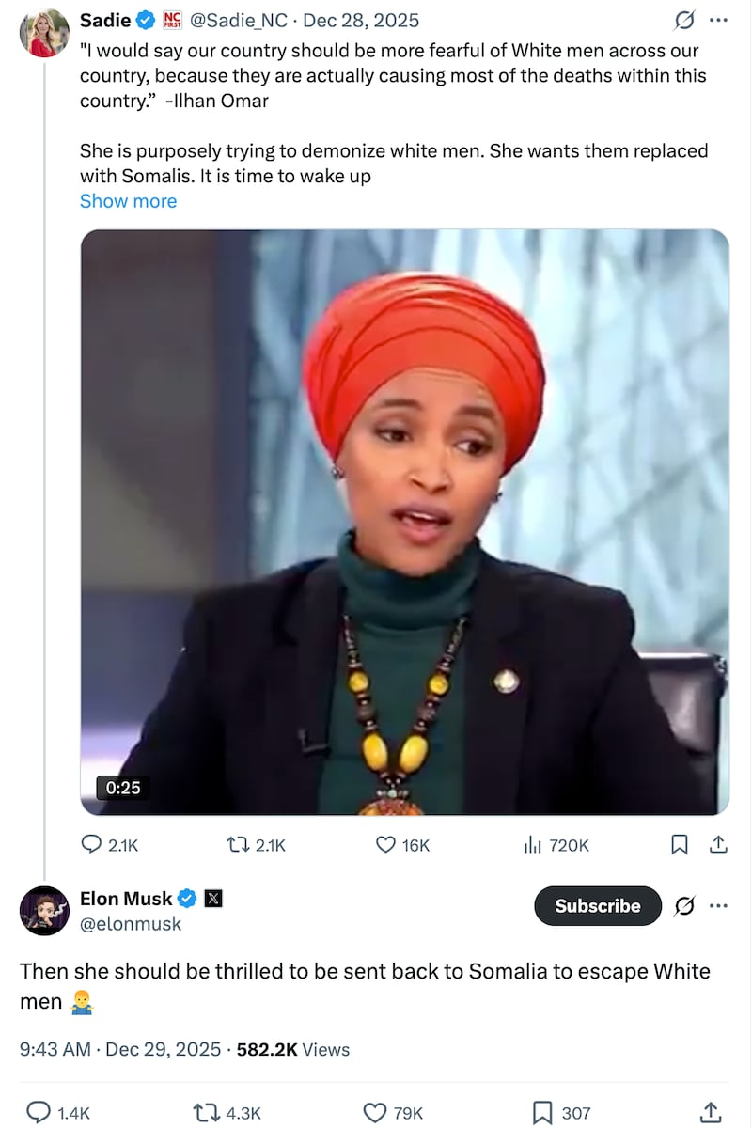The width and height of the screenshot is (752, 1128).
Task: Click the NC First label next to Sadie
Action: coord(170,19)
